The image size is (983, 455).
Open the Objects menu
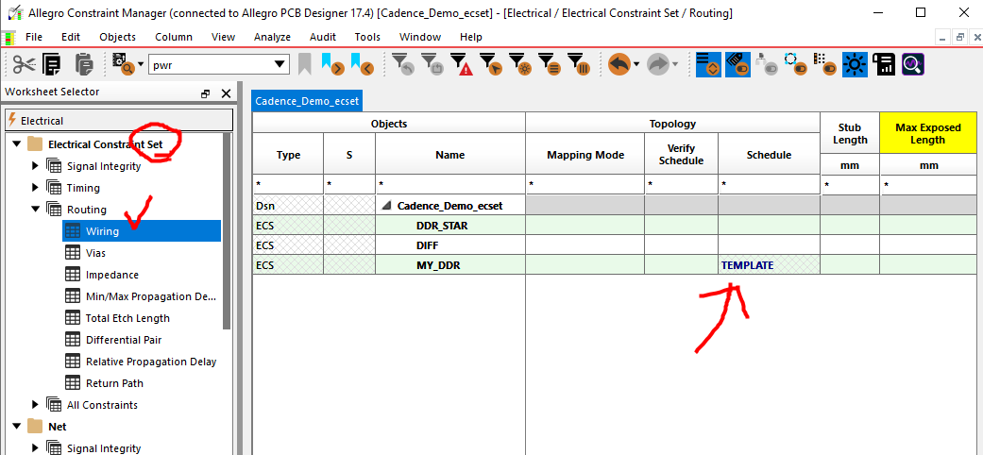point(118,37)
